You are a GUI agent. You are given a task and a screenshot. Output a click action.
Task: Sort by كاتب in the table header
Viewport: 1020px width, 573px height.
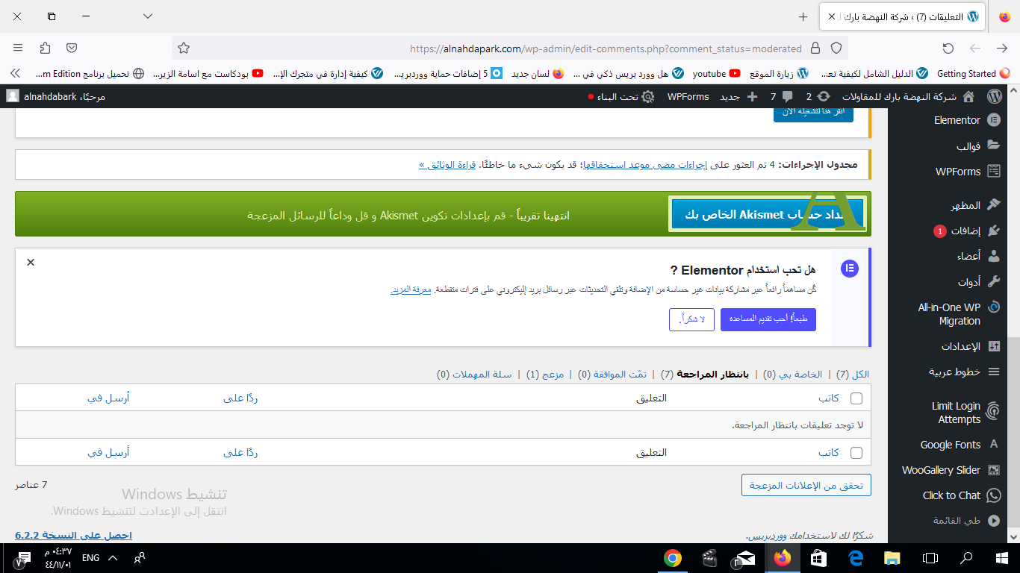(829, 398)
